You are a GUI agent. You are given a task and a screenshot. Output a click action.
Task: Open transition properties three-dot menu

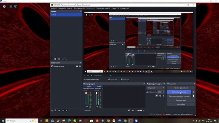point(164,96)
